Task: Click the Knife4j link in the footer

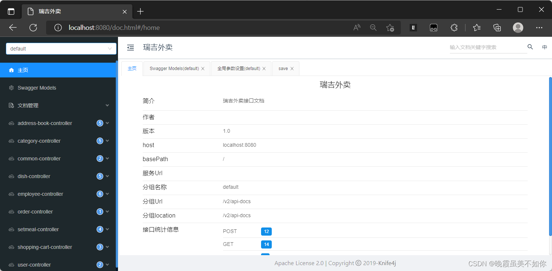Action: pos(386,263)
